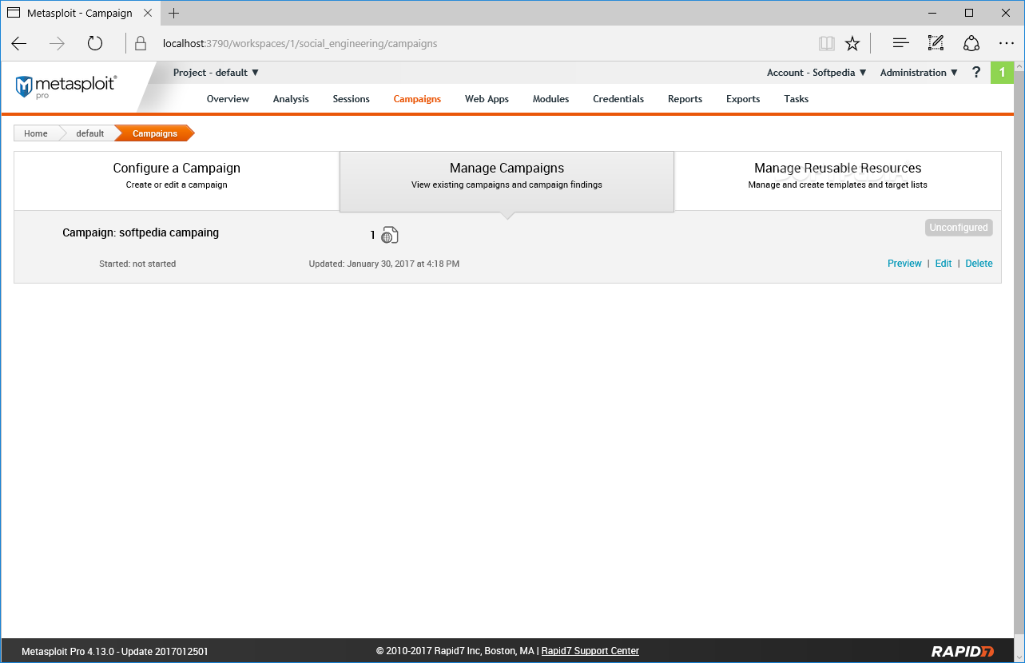Image resolution: width=1025 pixels, height=663 pixels.
Task: Open the Sessions menu item
Action: tap(352, 99)
